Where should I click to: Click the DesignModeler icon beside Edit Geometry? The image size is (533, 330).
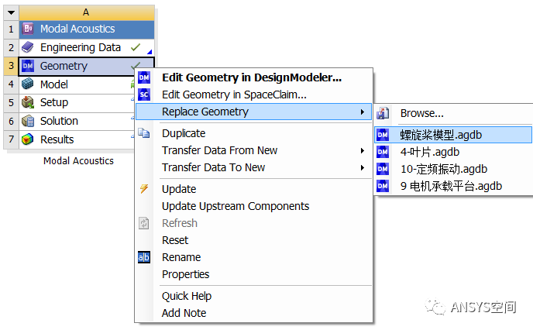144,77
